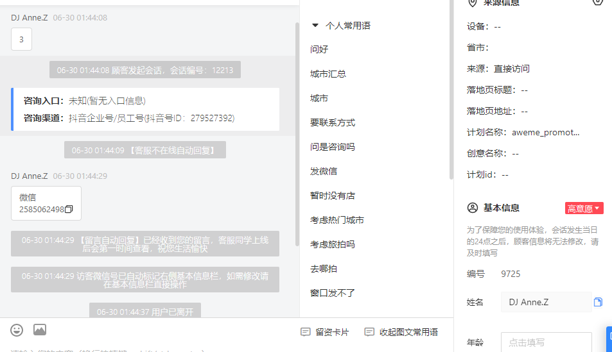Click the 个人常用语 header label

pos(348,26)
